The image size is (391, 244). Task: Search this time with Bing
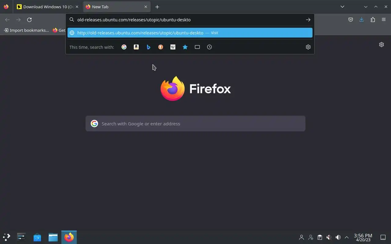(x=148, y=47)
